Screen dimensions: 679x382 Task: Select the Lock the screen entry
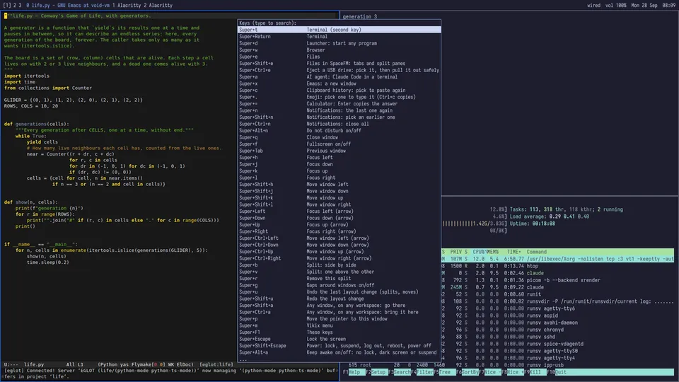pyautogui.click(x=339, y=339)
